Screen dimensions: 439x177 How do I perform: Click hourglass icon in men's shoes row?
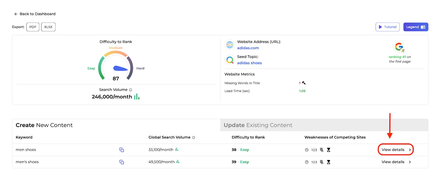[x=328, y=162]
